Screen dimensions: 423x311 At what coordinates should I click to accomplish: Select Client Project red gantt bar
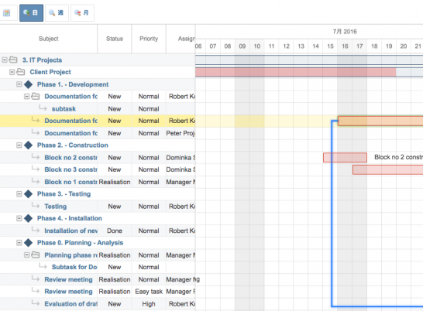(x=296, y=72)
